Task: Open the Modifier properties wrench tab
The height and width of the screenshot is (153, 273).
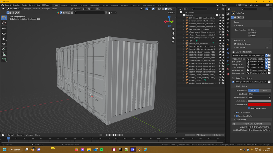Action: click(228, 49)
